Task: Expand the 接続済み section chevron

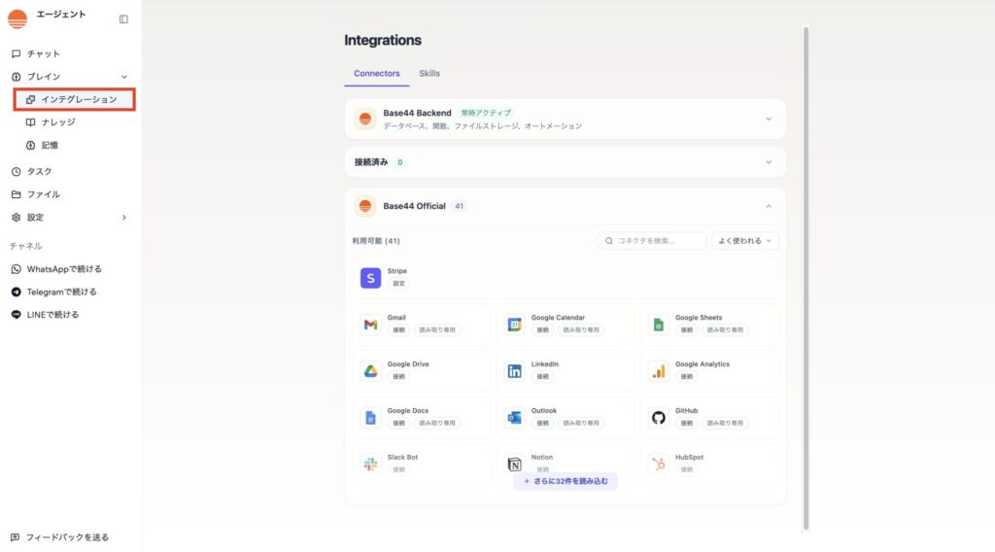Action: (769, 162)
